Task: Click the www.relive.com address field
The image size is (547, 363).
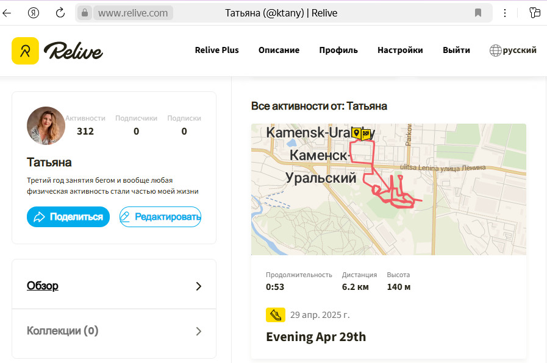Action: [133, 13]
